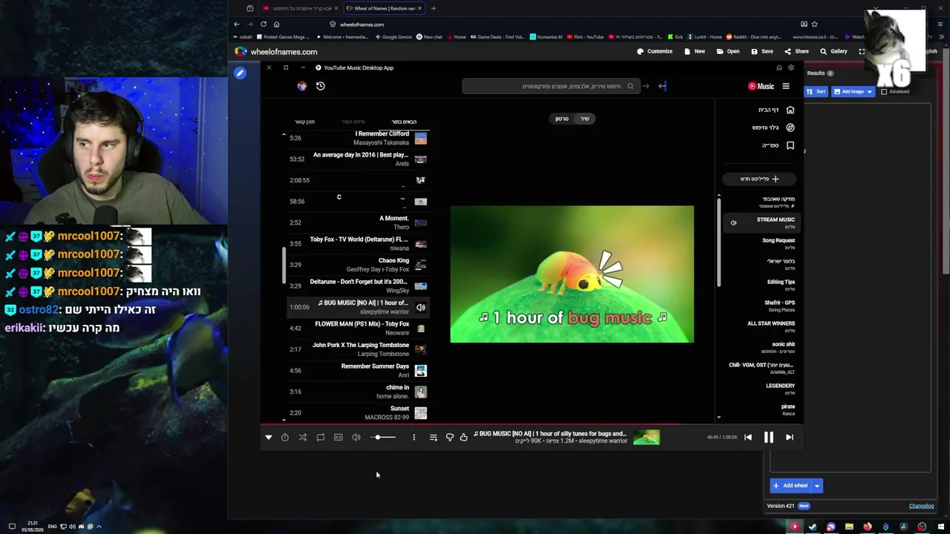Play Remember Summer Days by Anri
This screenshot has height=534, width=950.
point(358,370)
